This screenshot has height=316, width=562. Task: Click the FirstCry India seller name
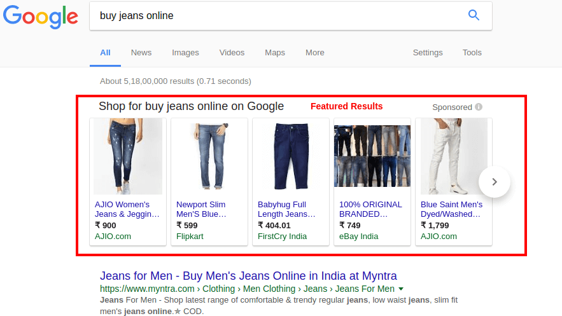[x=282, y=237]
